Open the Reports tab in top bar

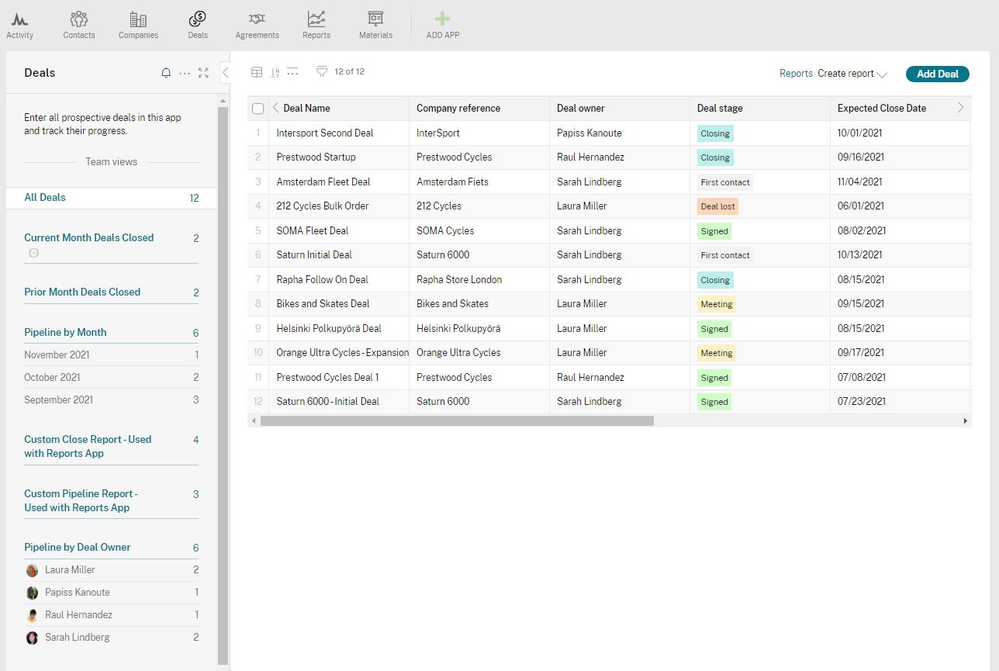tap(316, 25)
